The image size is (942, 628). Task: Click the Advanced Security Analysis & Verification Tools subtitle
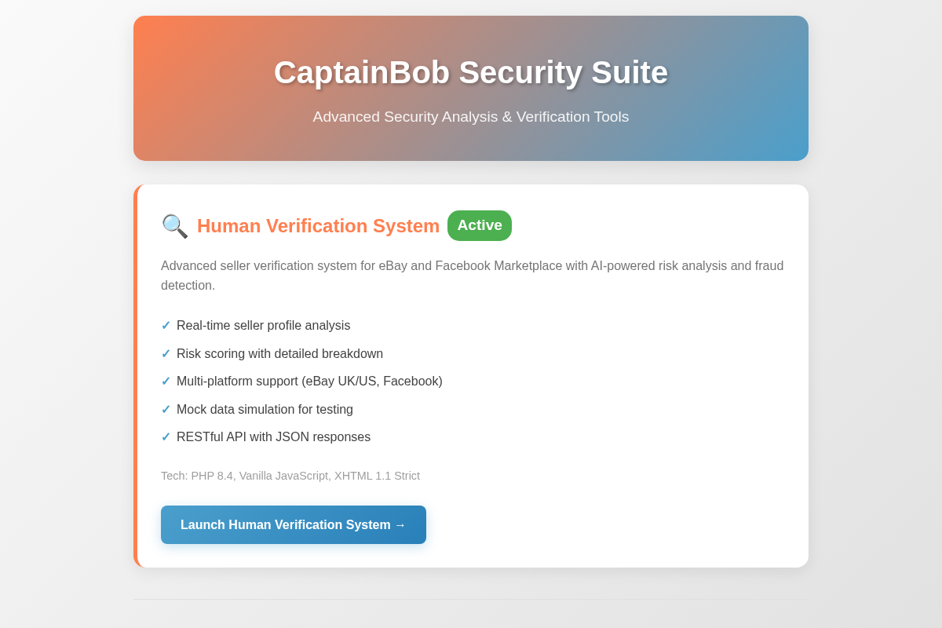point(471,117)
